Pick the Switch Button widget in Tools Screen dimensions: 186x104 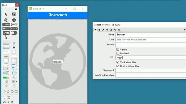(14, 33)
